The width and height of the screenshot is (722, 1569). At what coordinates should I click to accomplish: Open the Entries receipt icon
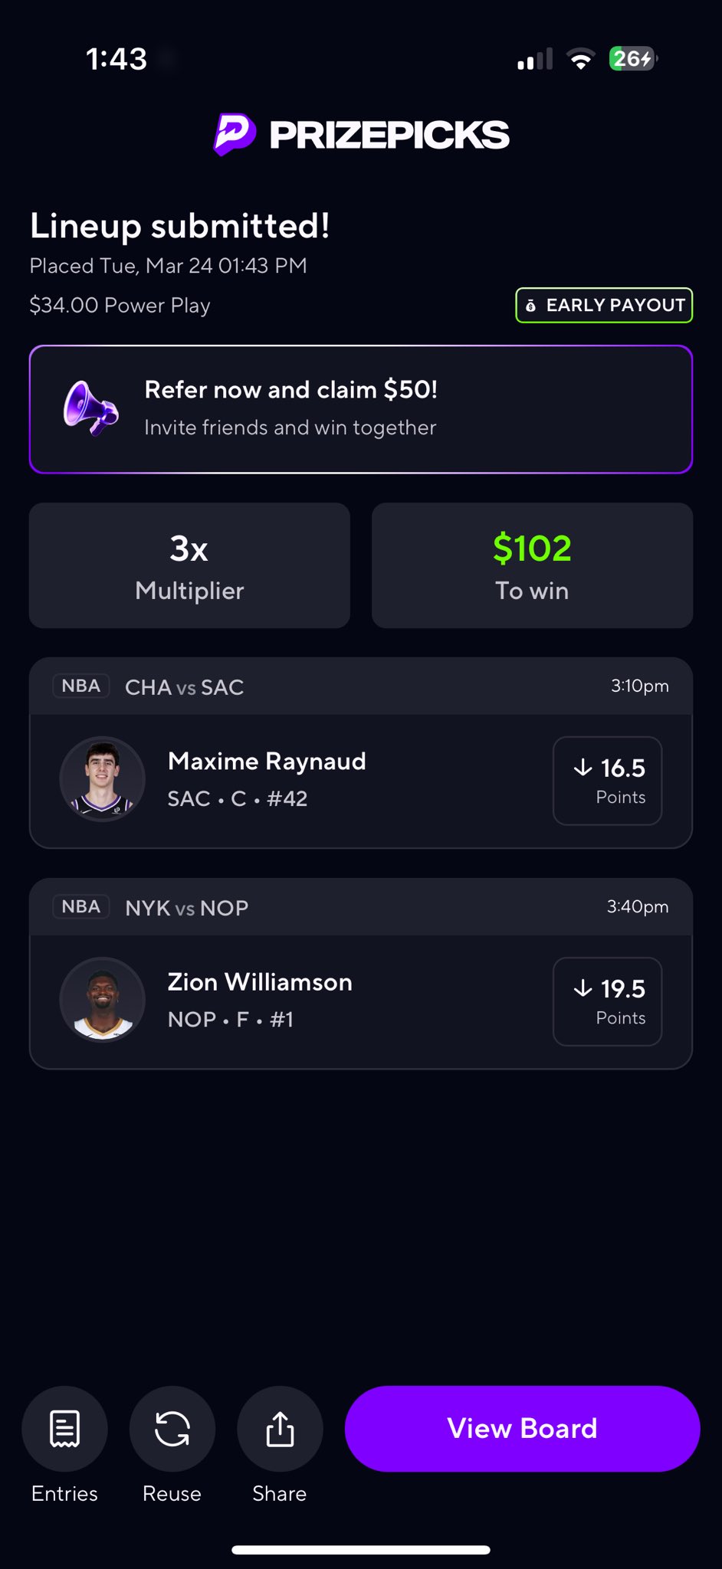coord(64,1428)
